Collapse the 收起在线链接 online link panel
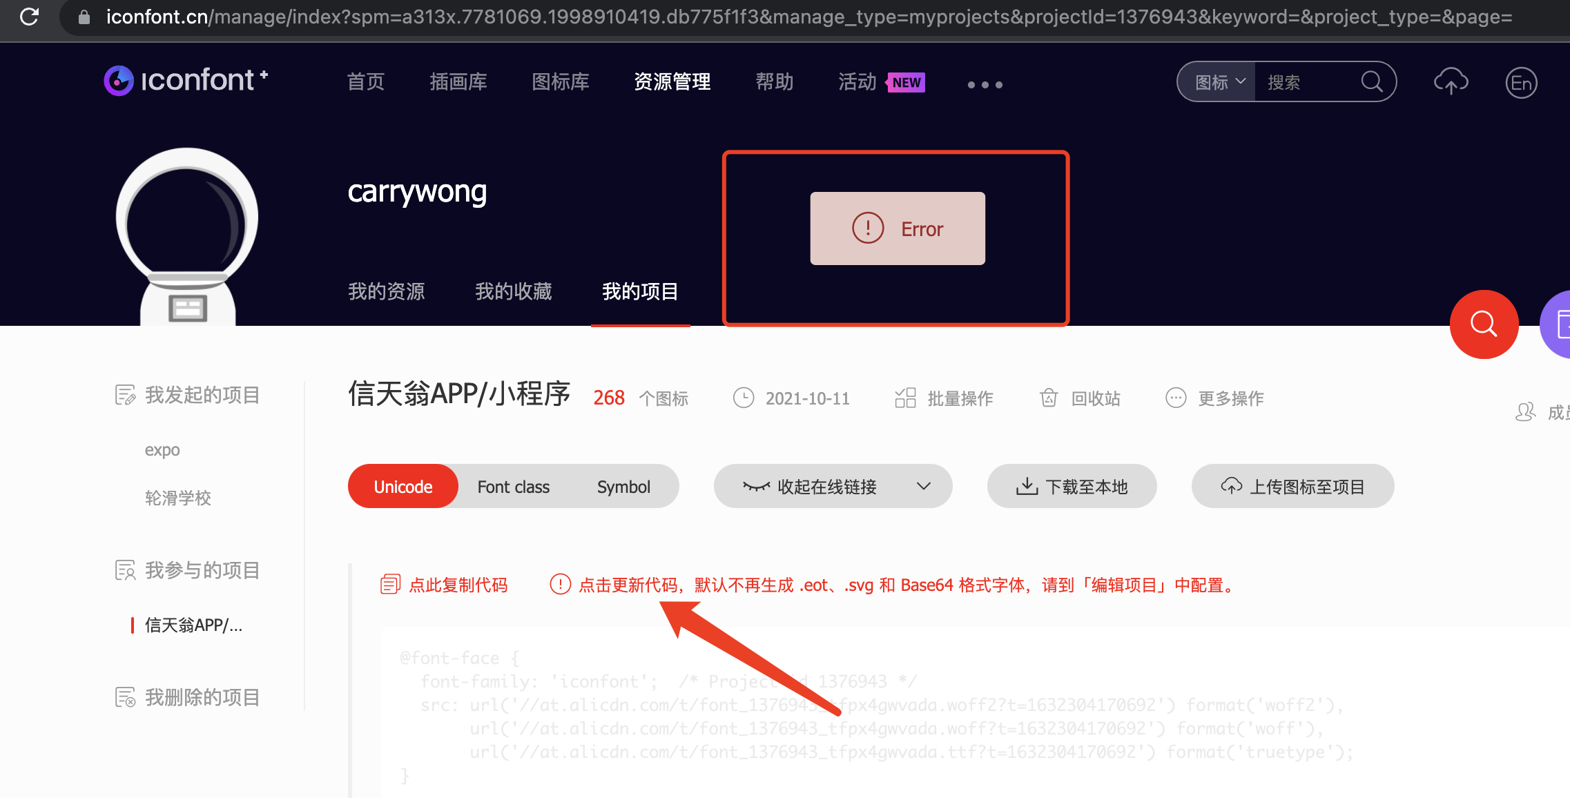This screenshot has width=1570, height=798. [832, 486]
